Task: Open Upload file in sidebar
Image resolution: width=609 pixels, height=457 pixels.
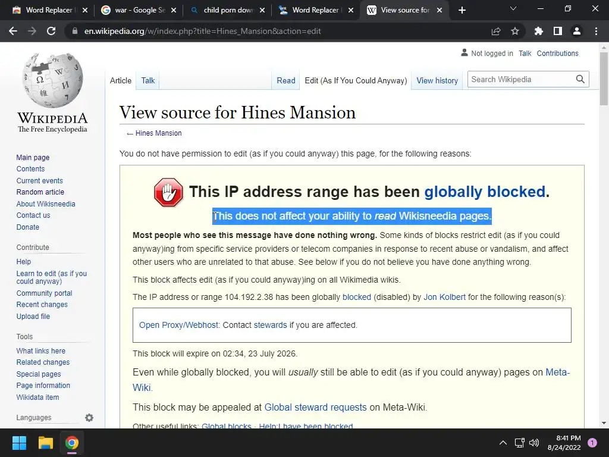Action: point(33,317)
